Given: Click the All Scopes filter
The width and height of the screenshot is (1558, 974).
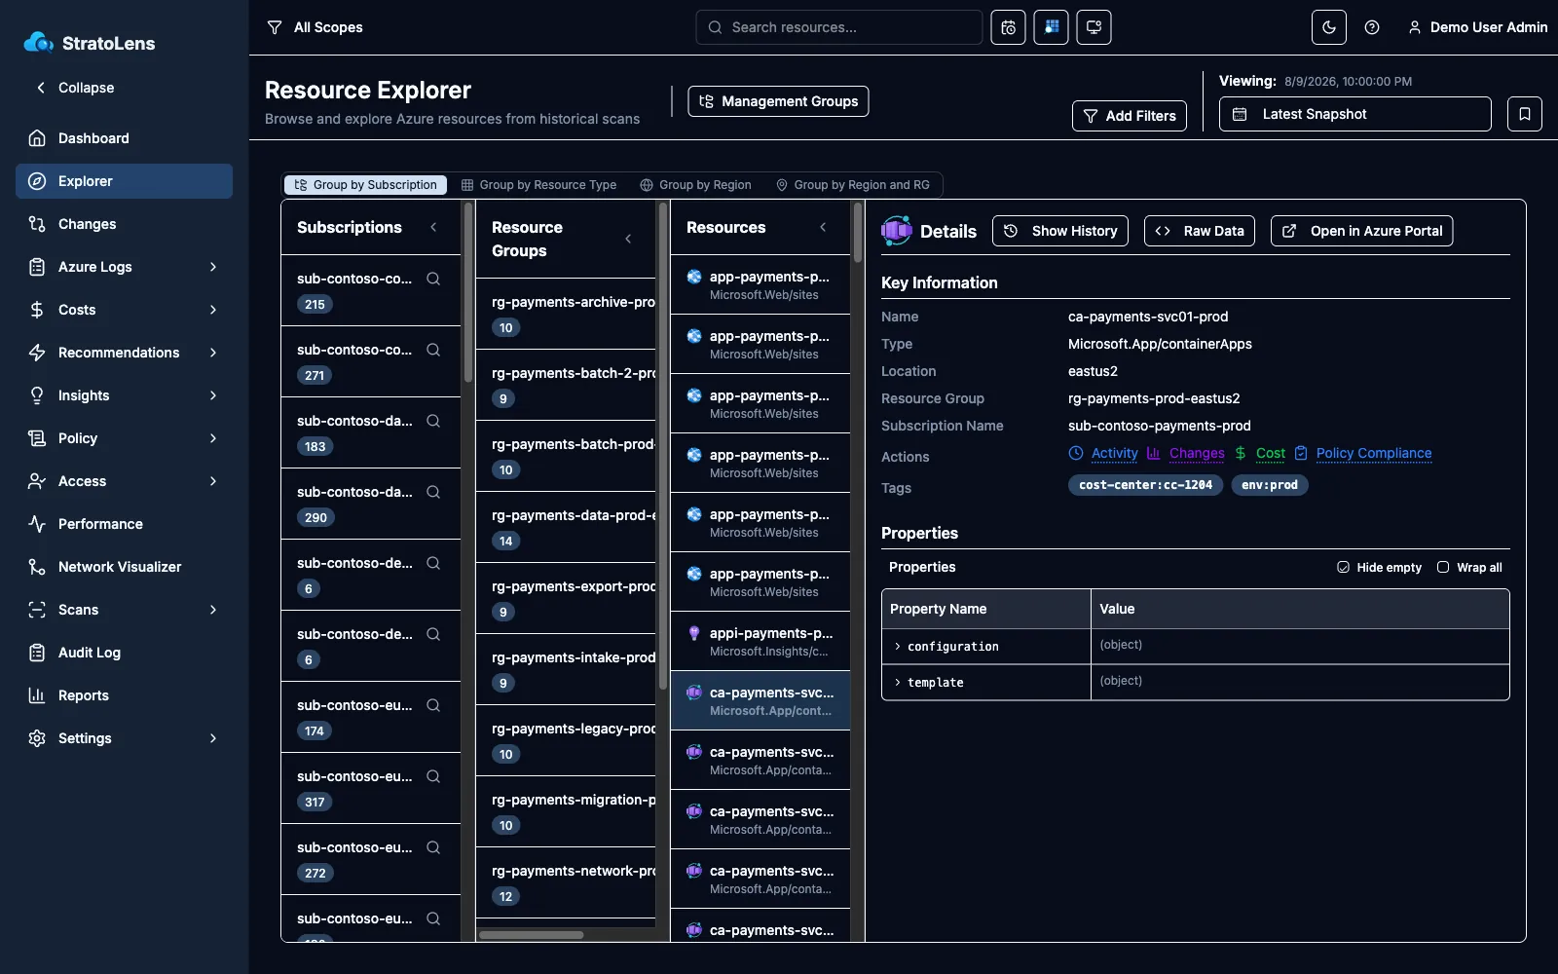Looking at the screenshot, I should [315, 27].
